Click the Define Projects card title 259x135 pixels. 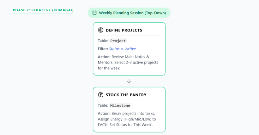click(x=124, y=30)
